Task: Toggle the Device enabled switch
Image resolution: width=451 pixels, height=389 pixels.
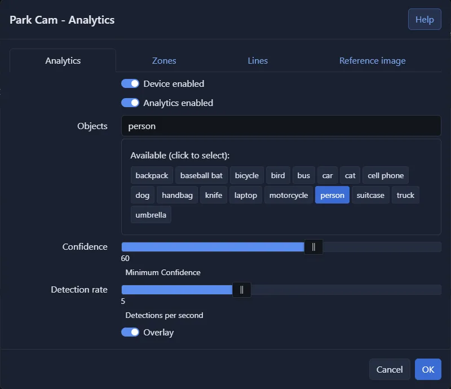Action: point(130,84)
